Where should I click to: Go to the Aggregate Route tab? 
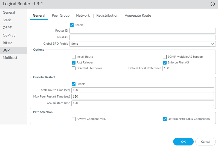pos(138,16)
